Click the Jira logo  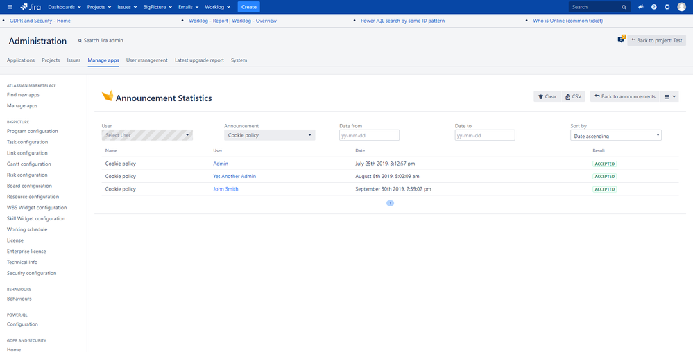(x=31, y=7)
